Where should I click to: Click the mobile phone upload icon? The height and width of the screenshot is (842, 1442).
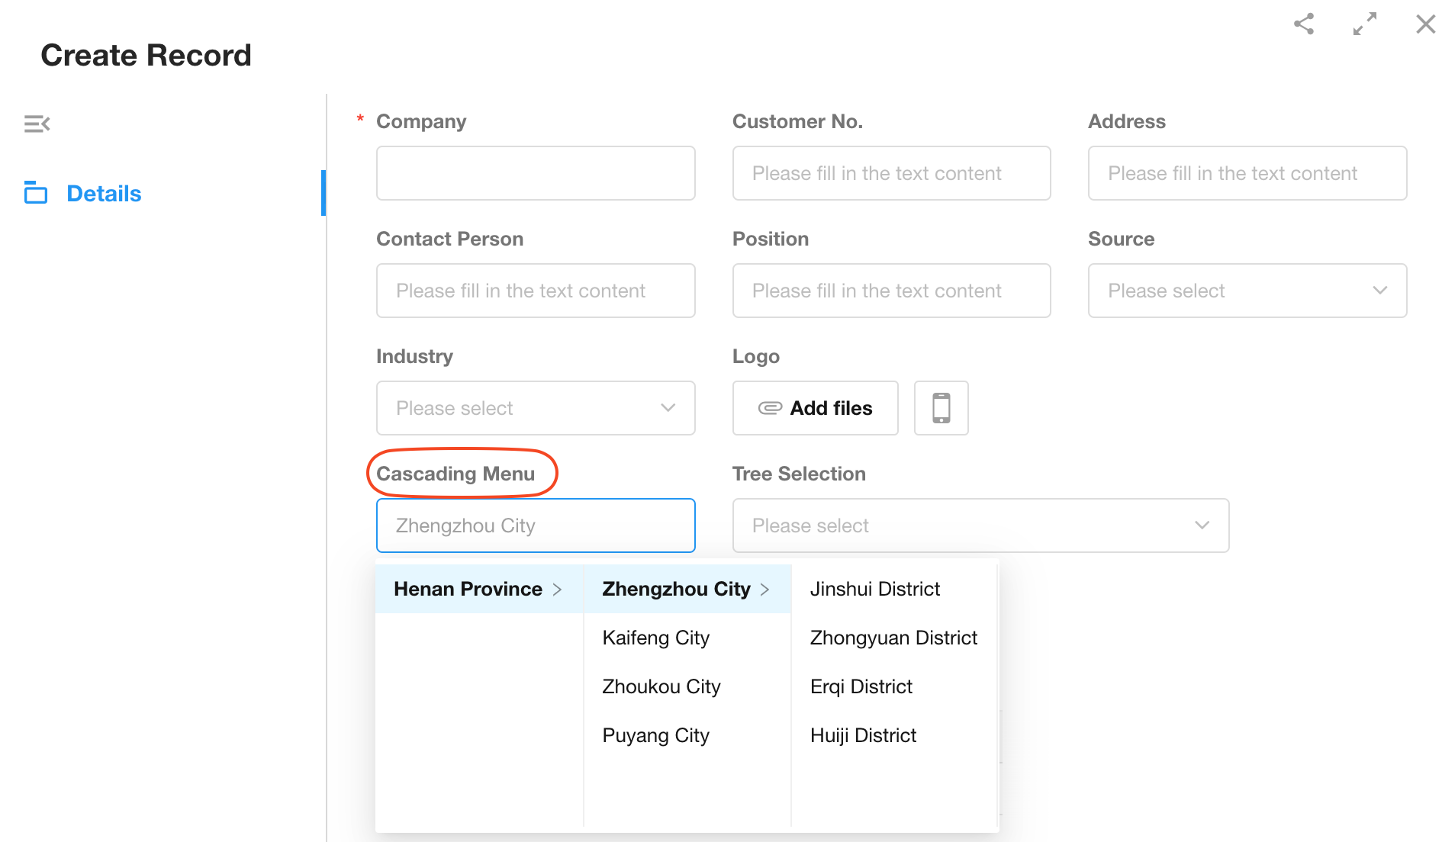[x=941, y=408]
